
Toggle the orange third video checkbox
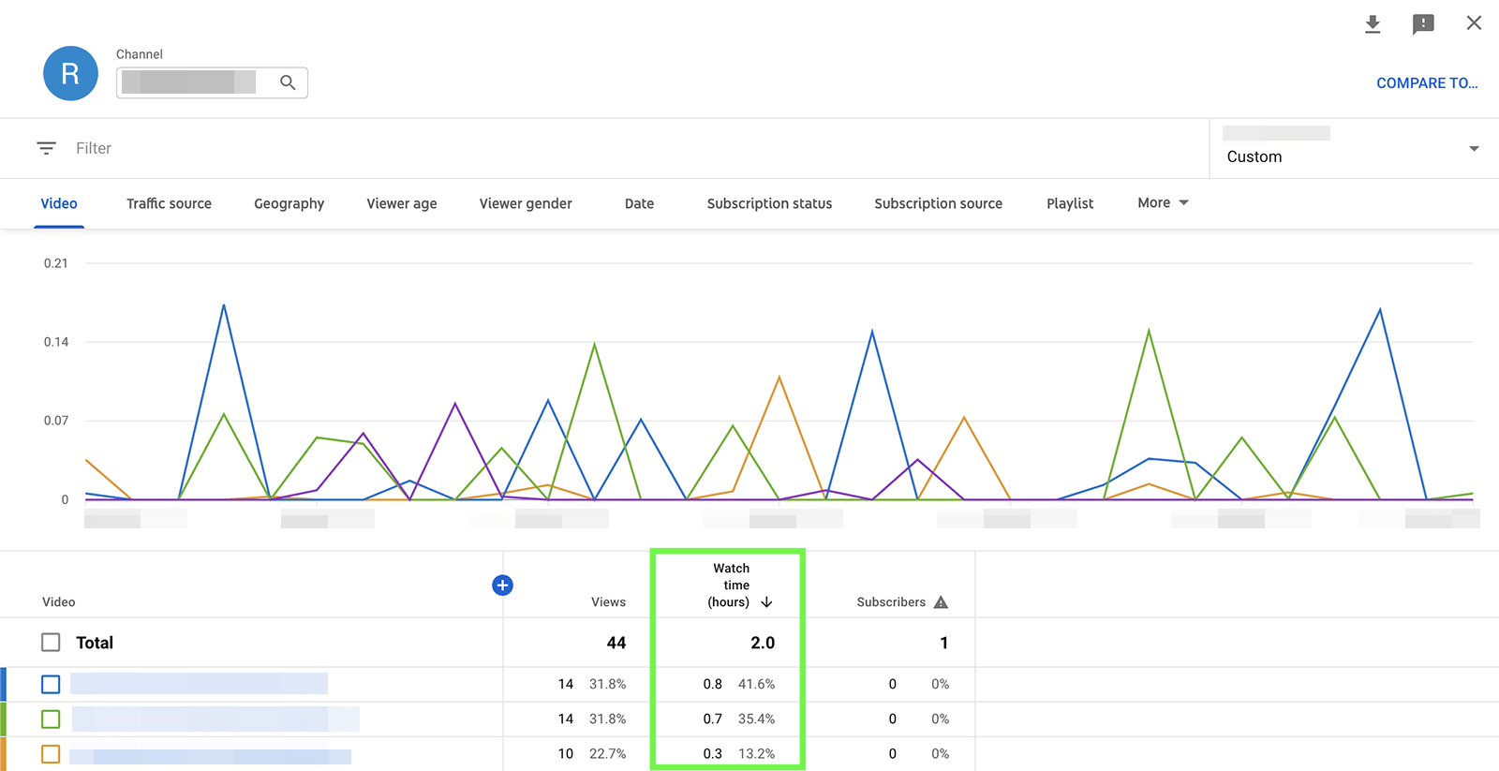[x=51, y=754]
